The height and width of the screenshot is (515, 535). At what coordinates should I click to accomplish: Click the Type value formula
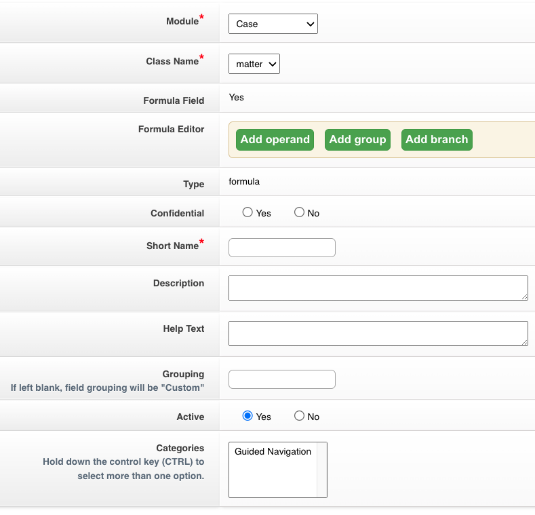click(x=244, y=181)
